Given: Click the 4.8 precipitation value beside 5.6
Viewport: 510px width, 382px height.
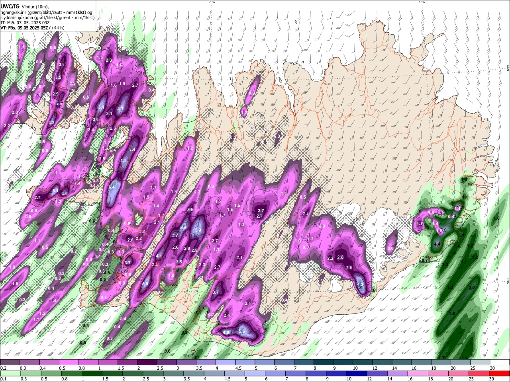Looking at the screenshot, I should [226, 332].
